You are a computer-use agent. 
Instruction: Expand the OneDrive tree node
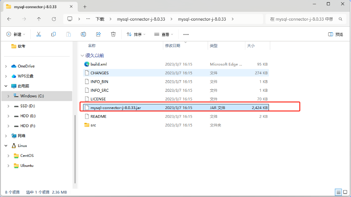pyautogui.click(x=6, y=66)
